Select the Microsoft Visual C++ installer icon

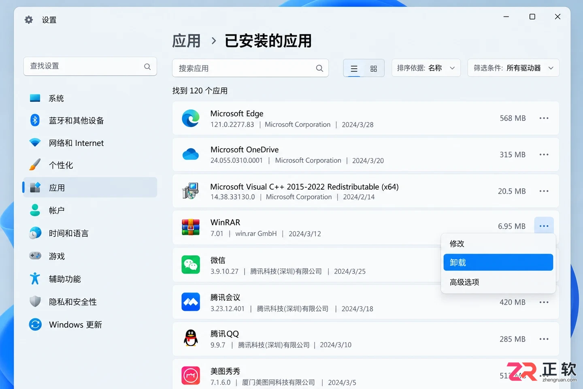(190, 191)
